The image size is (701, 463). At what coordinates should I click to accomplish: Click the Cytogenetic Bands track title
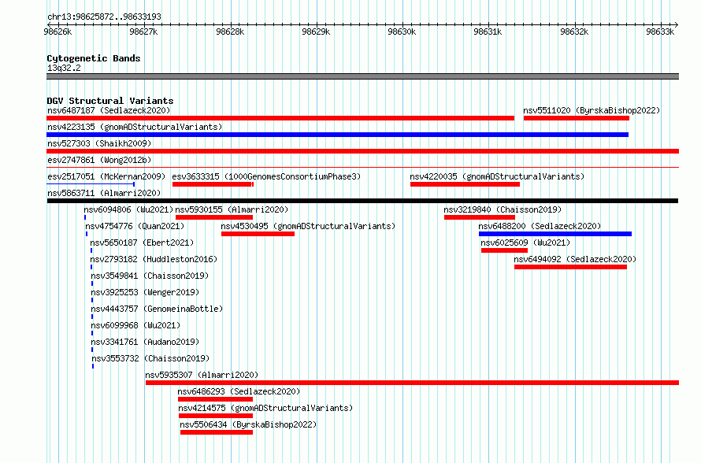click(94, 58)
